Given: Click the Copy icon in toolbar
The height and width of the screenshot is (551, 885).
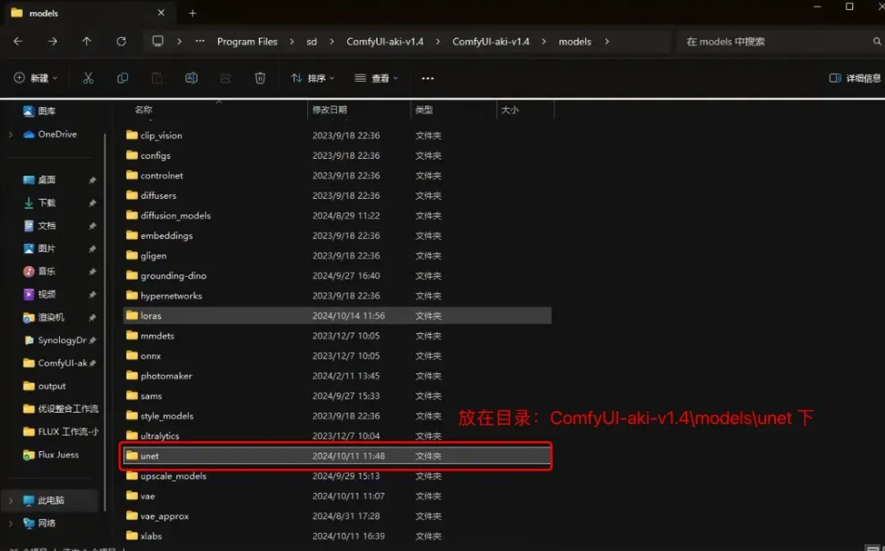Looking at the screenshot, I should [x=122, y=78].
